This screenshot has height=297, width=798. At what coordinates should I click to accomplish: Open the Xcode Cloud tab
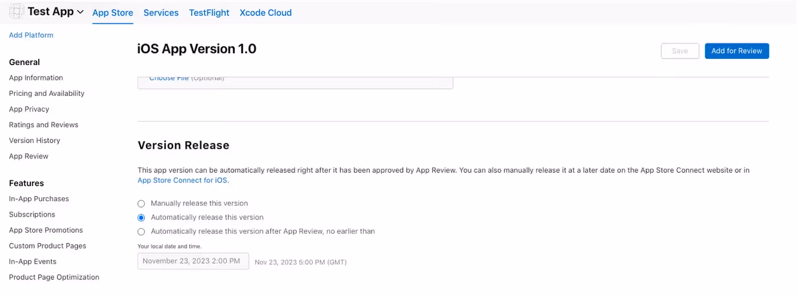point(266,13)
